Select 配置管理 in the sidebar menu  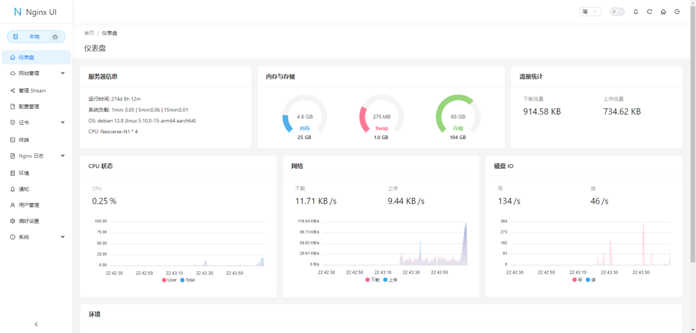click(x=28, y=107)
